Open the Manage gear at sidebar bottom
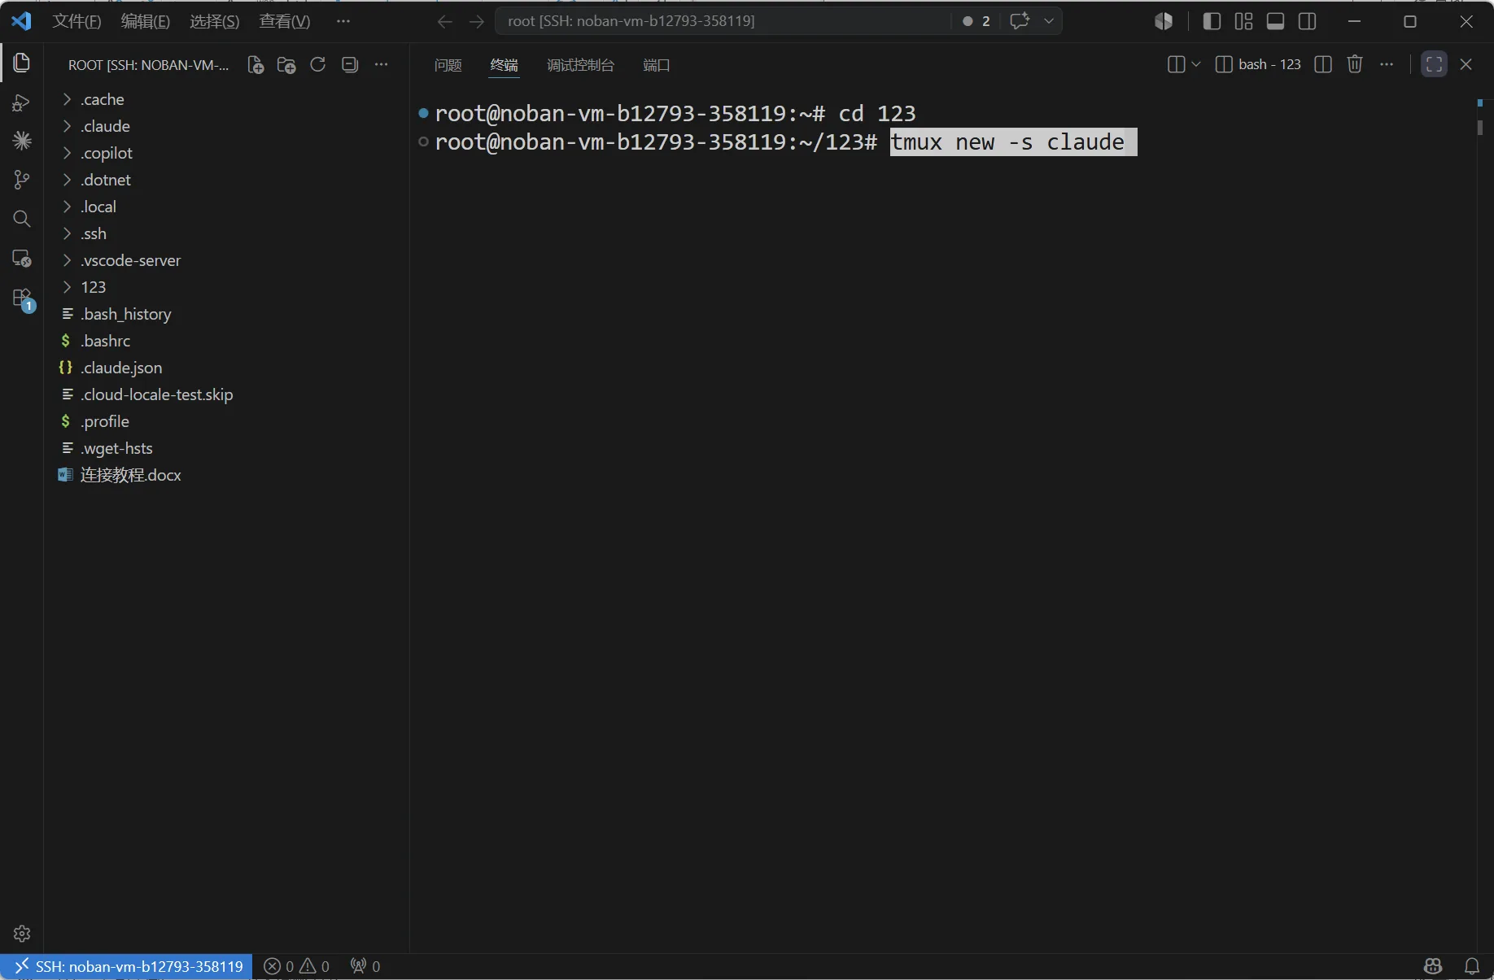Image resolution: width=1494 pixels, height=980 pixels. (x=22, y=933)
